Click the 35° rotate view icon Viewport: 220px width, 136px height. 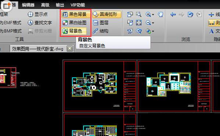coord(130,31)
